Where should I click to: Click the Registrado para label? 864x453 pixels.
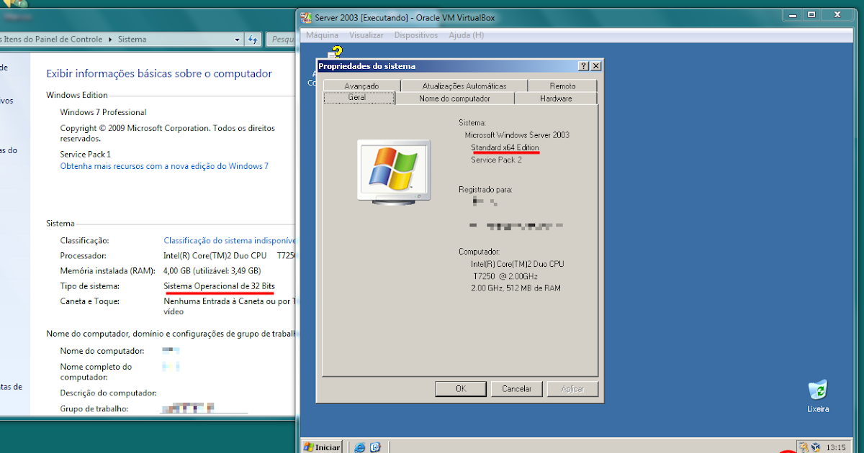tap(485, 190)
